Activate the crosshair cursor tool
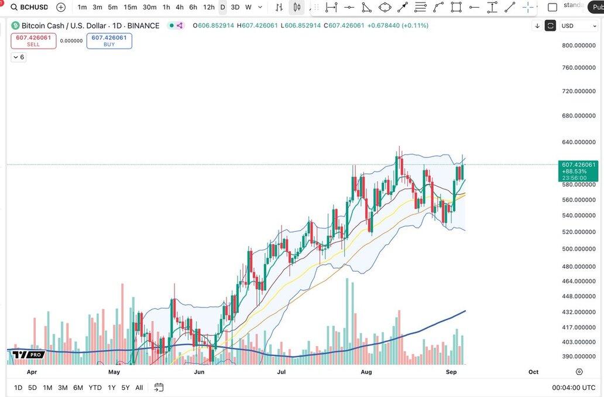Viewport: 604px width, 397px height. pos(528,7)
